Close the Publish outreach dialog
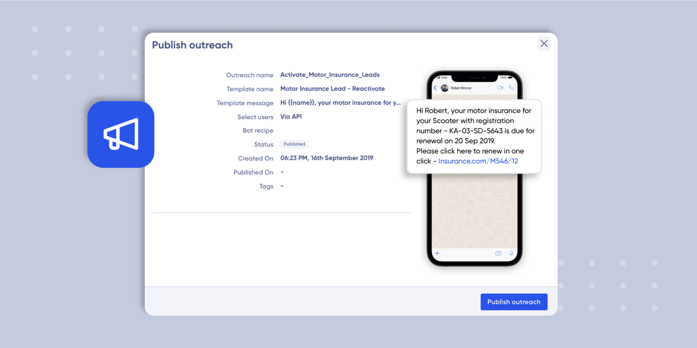The height and width of the screenshot is (348, 697). (x=544, y=43)
